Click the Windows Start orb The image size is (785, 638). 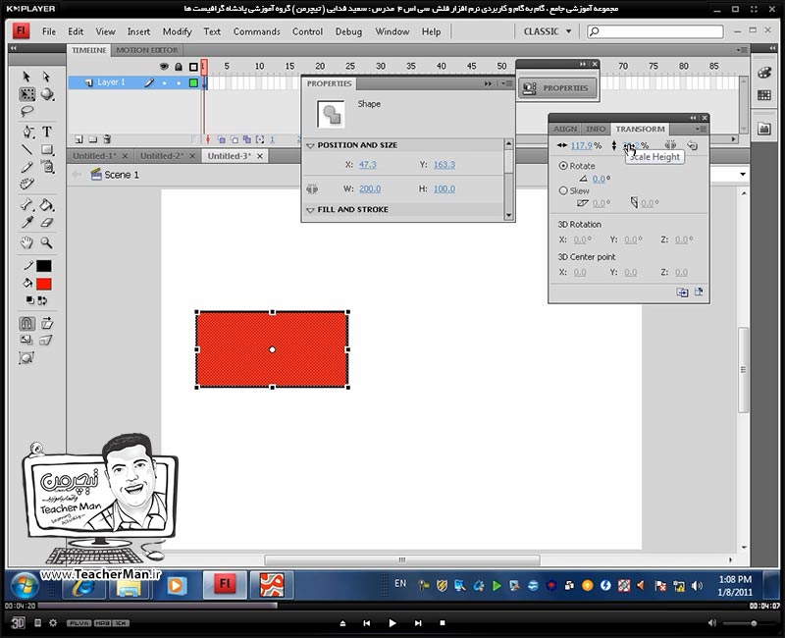[x=25, y=585]
